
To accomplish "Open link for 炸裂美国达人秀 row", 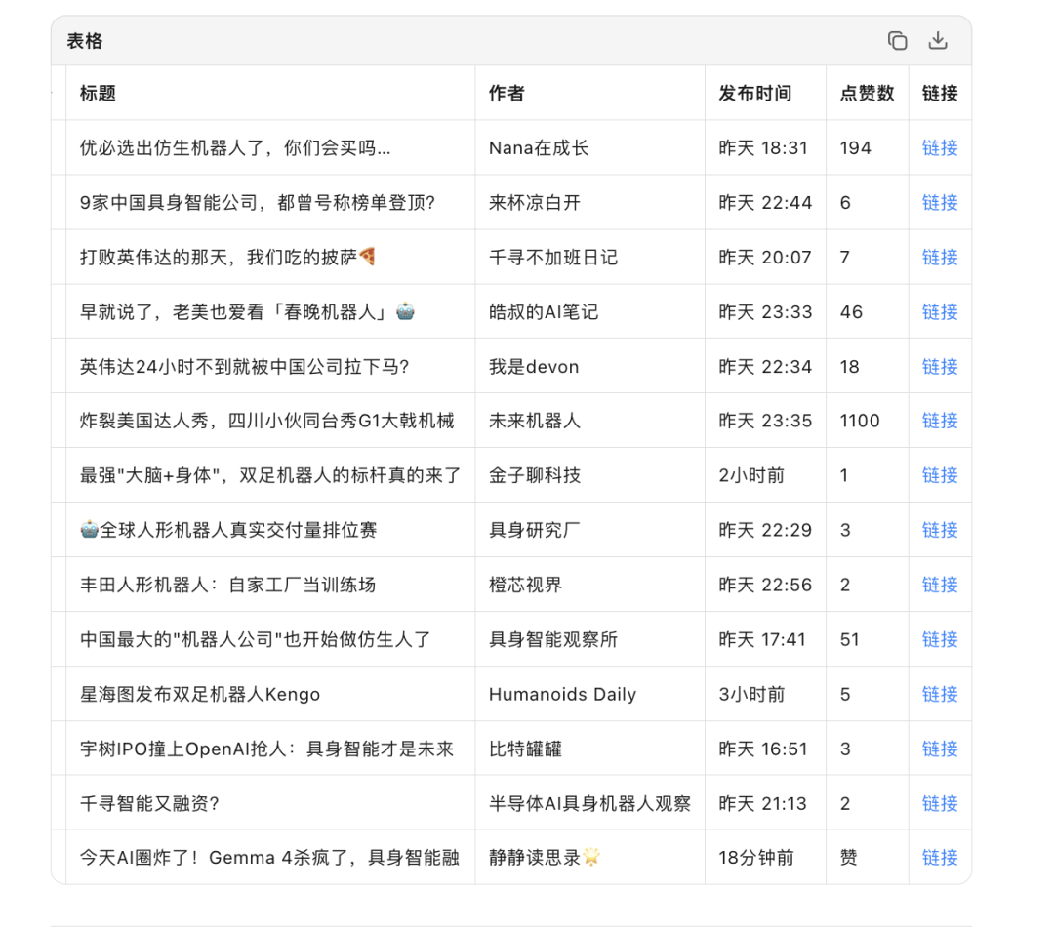I will tap(939, 421).
